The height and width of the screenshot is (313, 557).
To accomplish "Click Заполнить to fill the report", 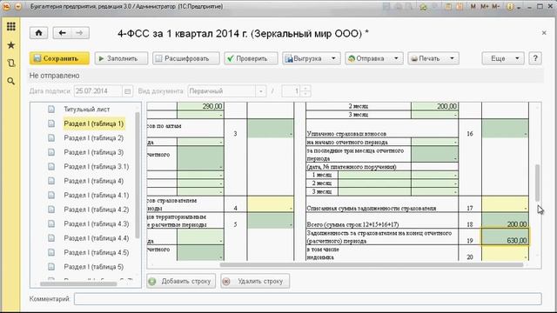I will tap(121, 58).
